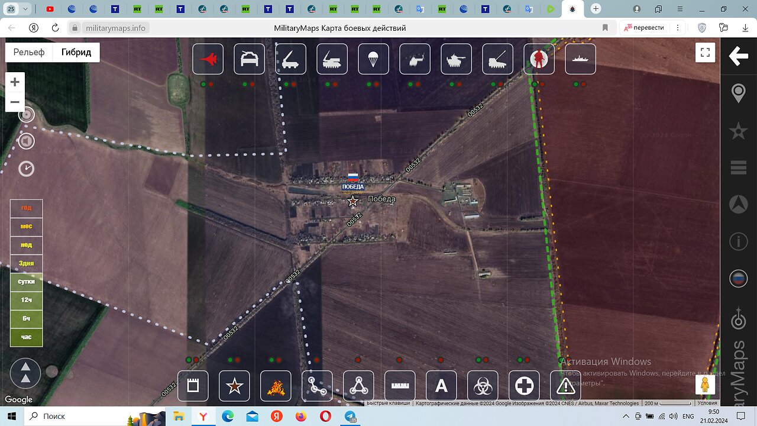Click the round double-arrow button near Google logo

(x=25, y=373)
